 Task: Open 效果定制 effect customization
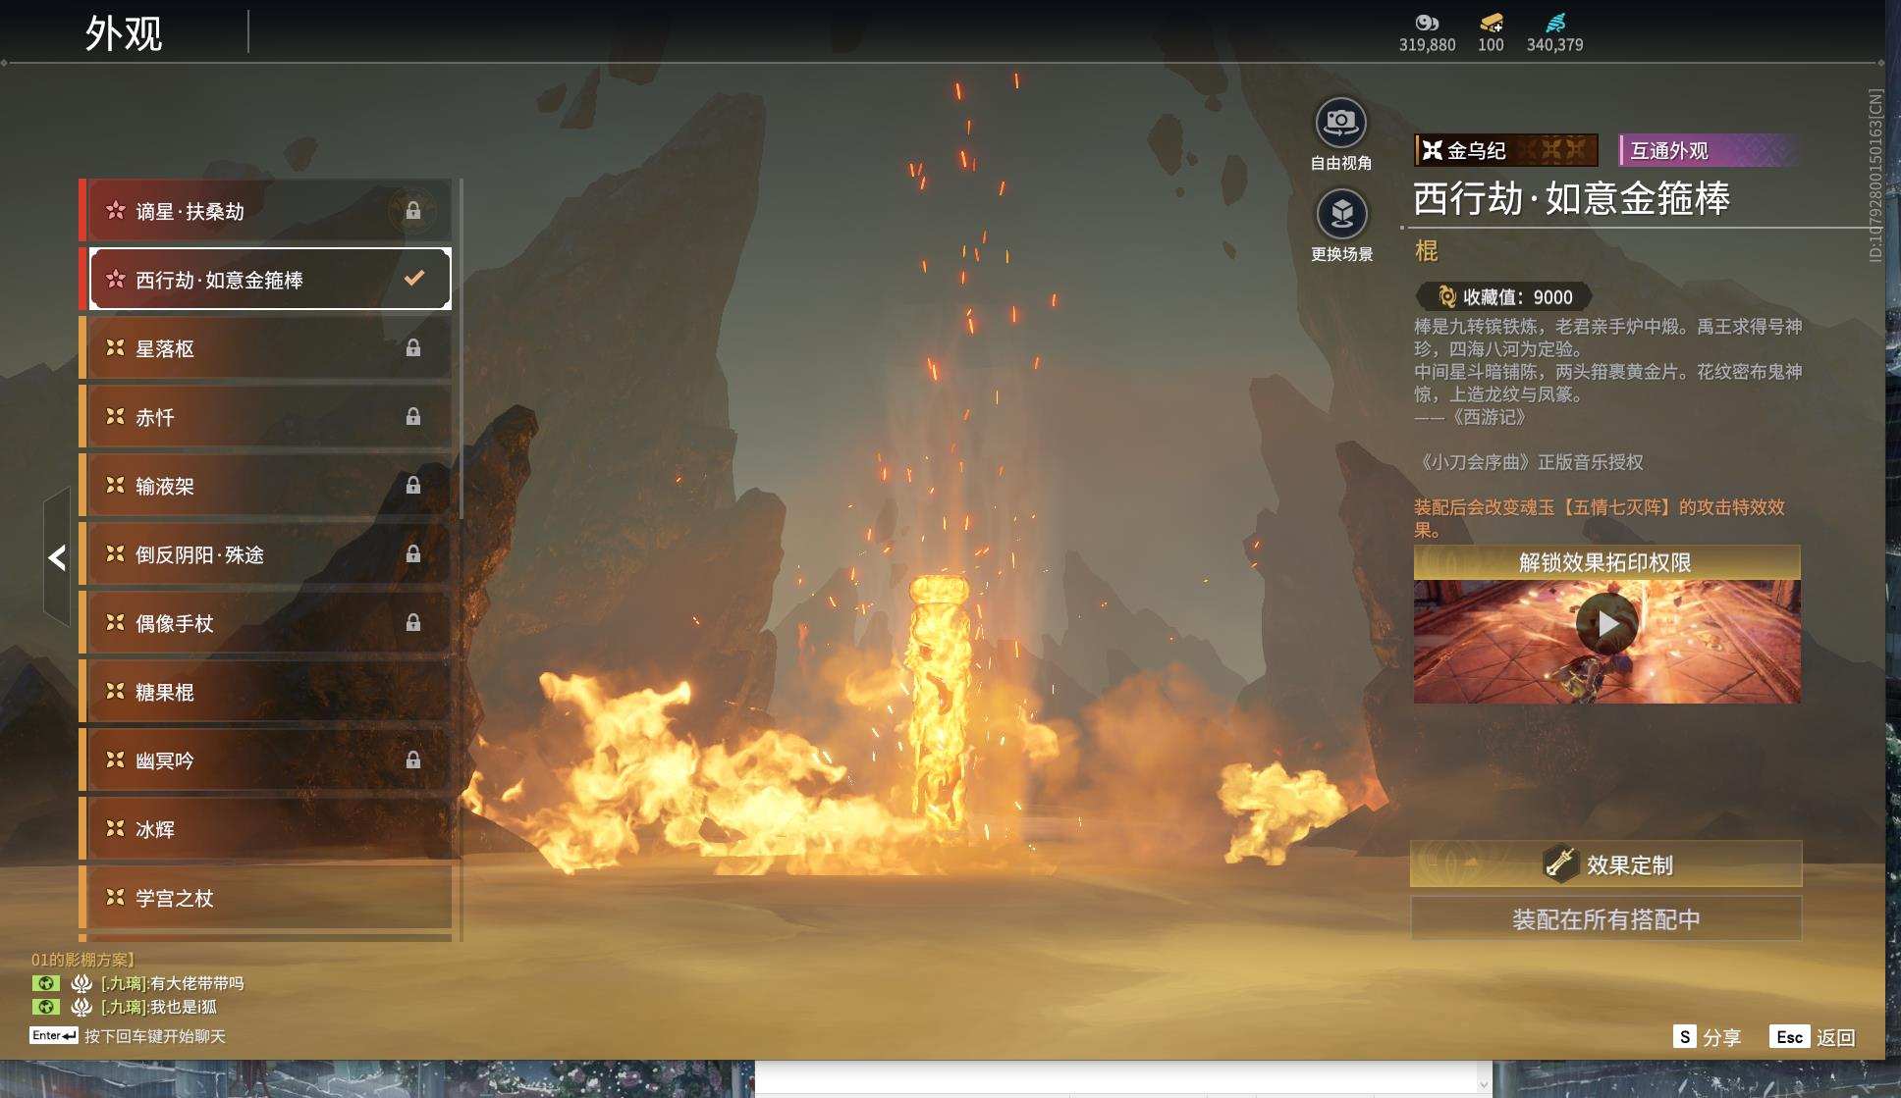pyautogui.click(x=1606, y=864)
